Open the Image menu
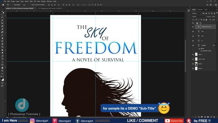Screen dimensions: 218x123 pyautogui.click(x=13, y=1)
